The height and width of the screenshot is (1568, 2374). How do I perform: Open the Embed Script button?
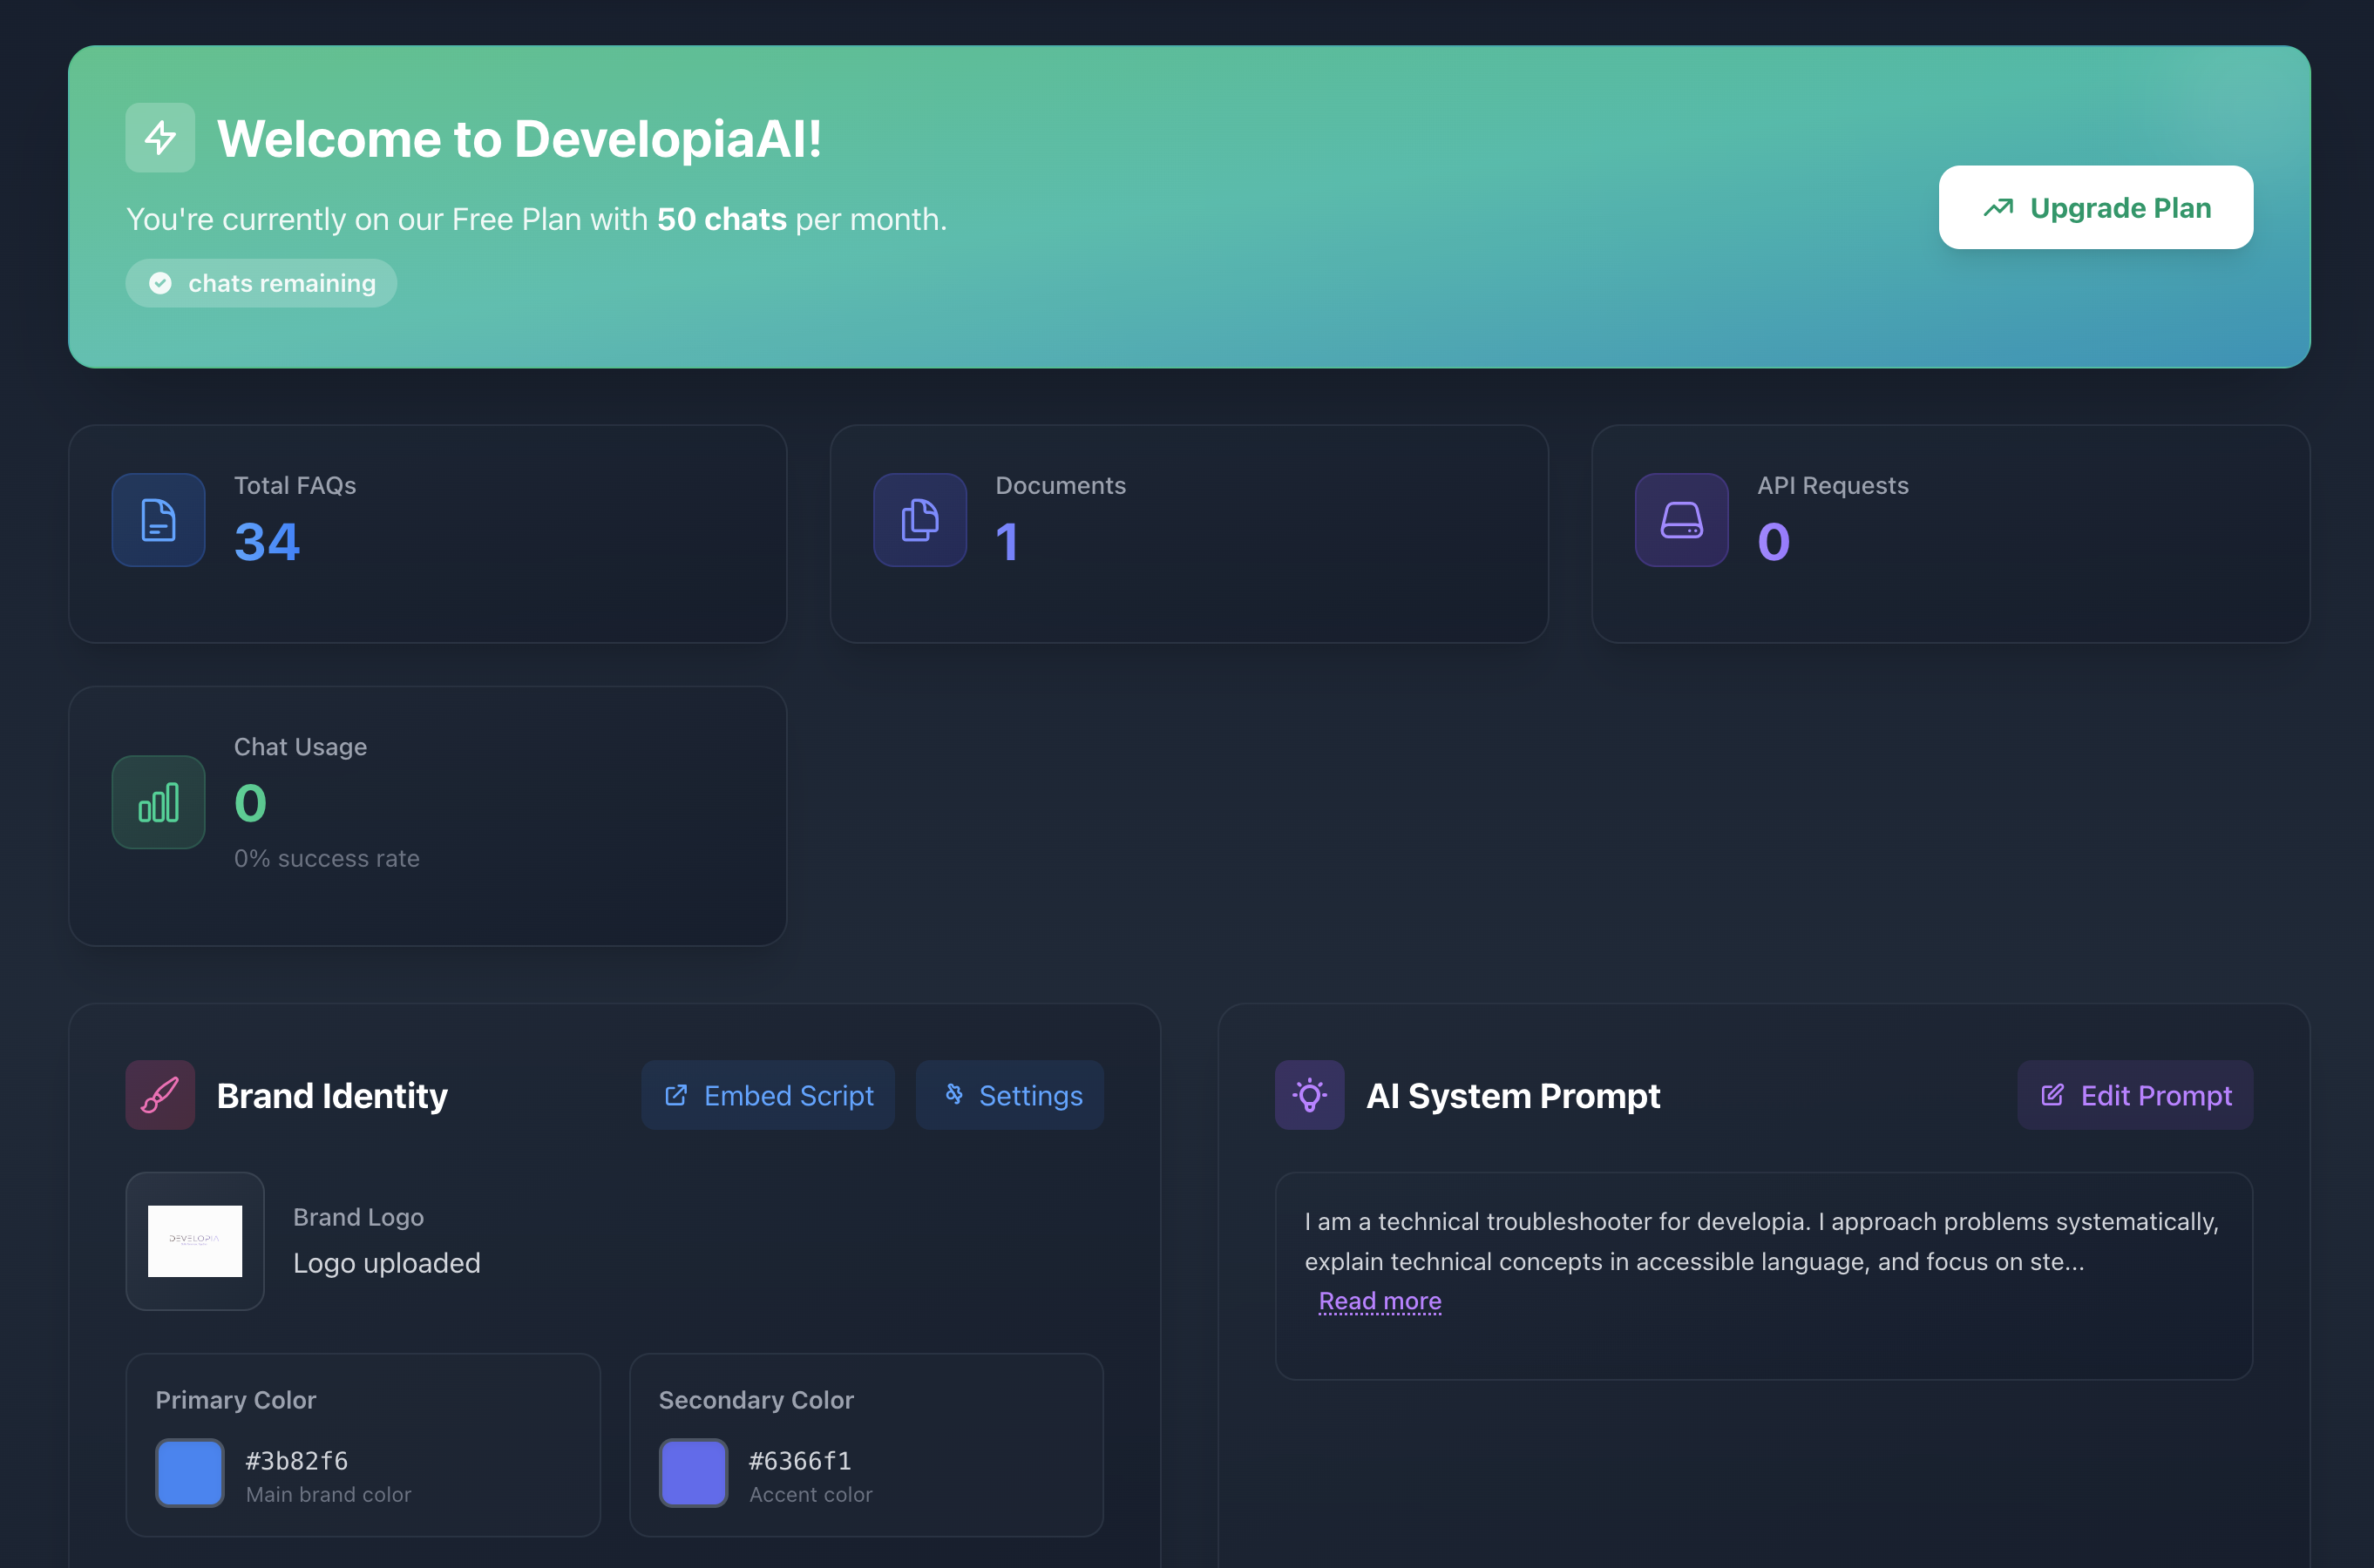point(767,1095)
